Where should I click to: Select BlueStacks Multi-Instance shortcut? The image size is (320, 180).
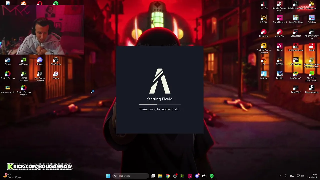tap(312, 77)
